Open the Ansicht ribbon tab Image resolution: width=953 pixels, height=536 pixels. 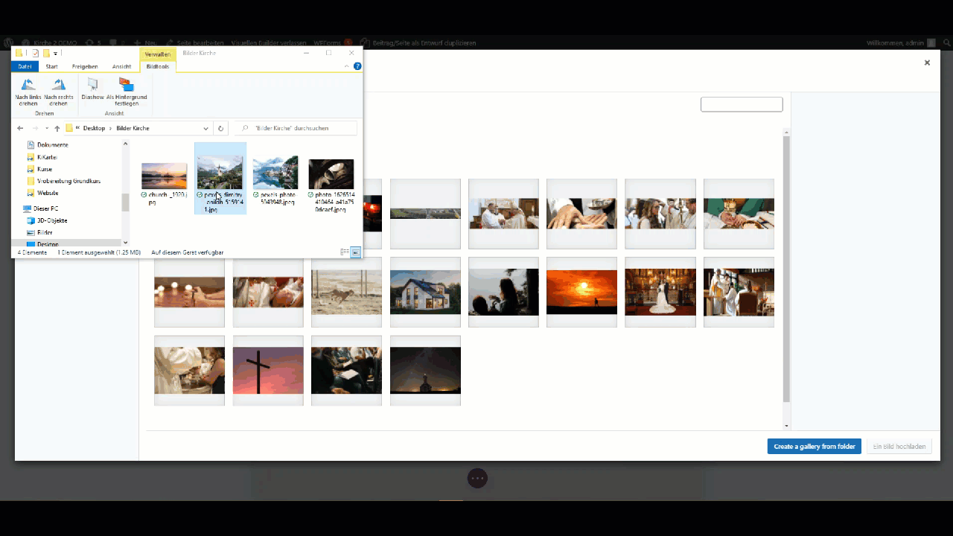[x=121, y=66]
